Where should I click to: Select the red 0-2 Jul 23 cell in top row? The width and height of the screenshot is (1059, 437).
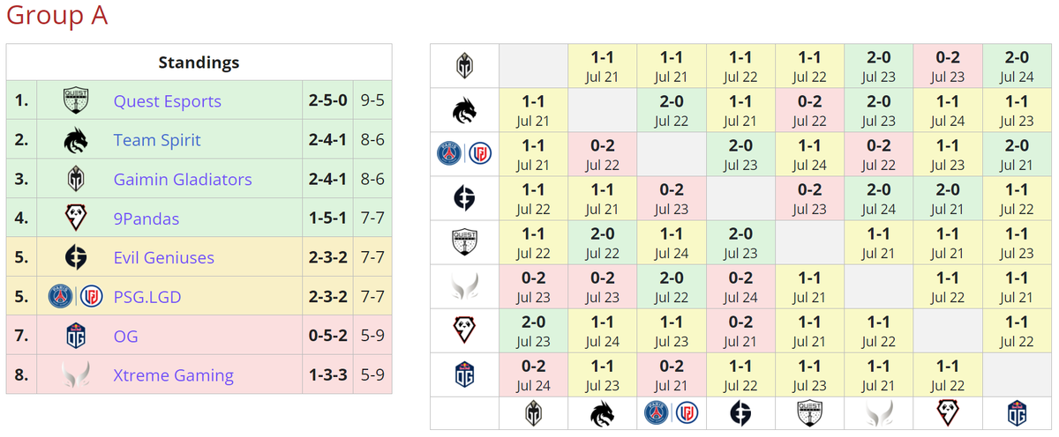click(x=948, y=66)
